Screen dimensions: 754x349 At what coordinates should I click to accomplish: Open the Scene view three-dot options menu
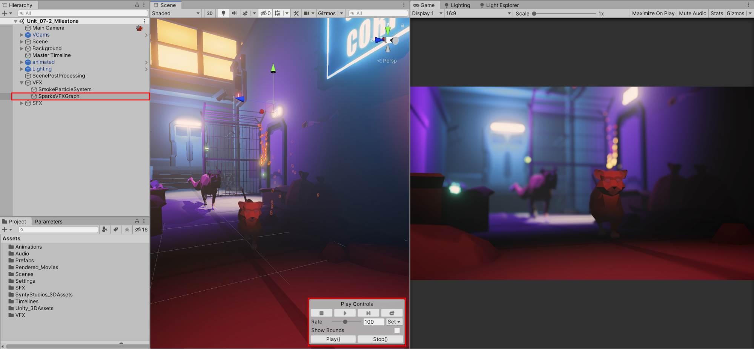click(404, 5)
